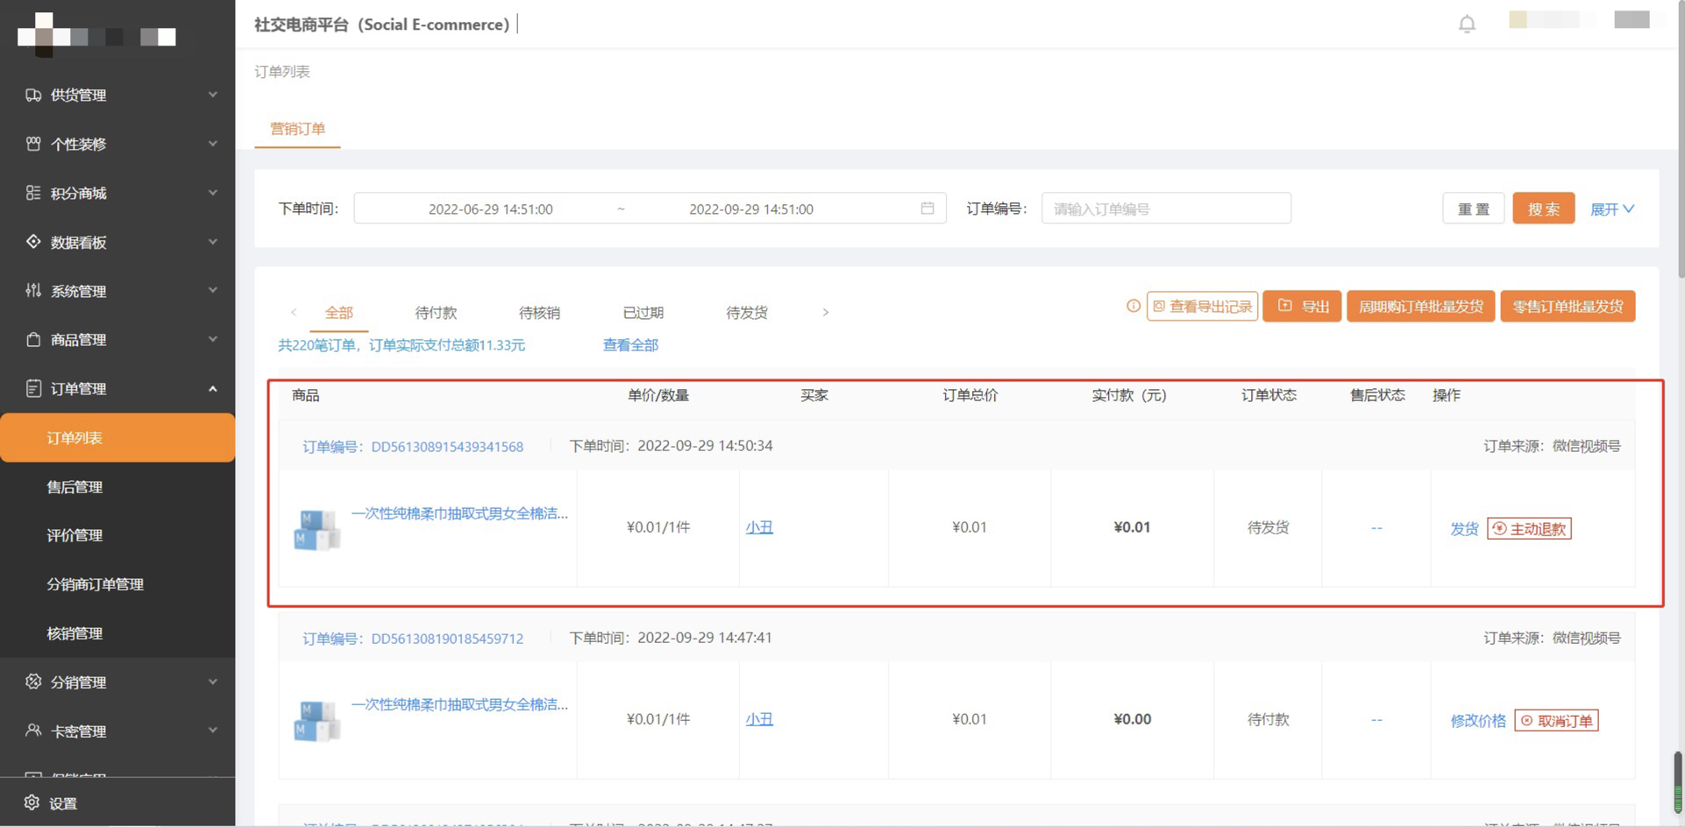Click buyer 小丑 in the 待付款 order
Screen dimensions: 1685x827
click(x=759, y=719)
